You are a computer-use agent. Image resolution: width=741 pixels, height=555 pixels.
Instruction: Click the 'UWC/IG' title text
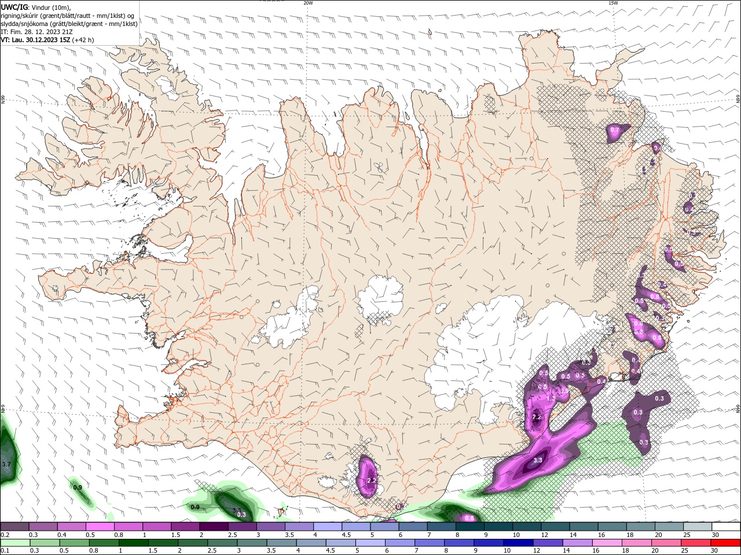(x=14, y=7)
